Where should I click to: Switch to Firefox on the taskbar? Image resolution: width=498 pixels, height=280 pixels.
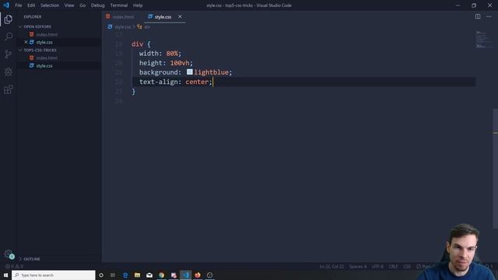[198, 275]
